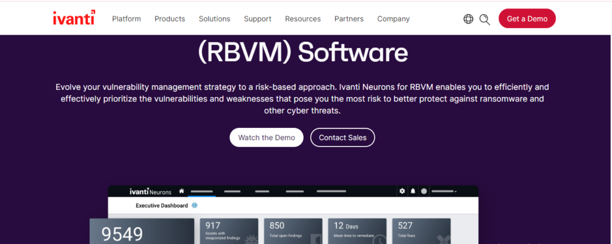Open the language globe icon

coord(469,19)
